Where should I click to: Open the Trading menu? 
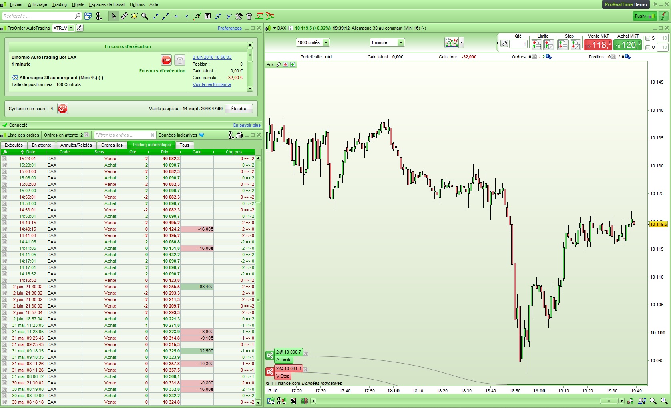click(60, 4)
